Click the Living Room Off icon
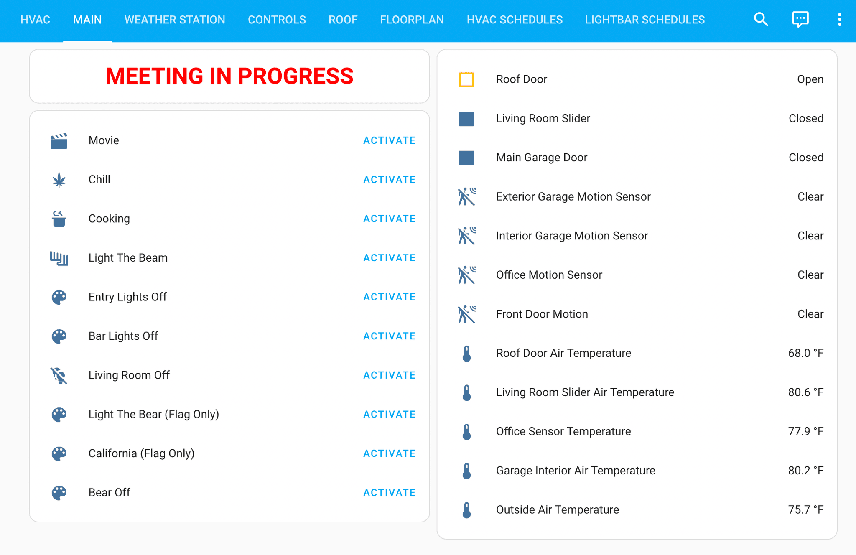856x555 pixels. click(x=59, y=375)
